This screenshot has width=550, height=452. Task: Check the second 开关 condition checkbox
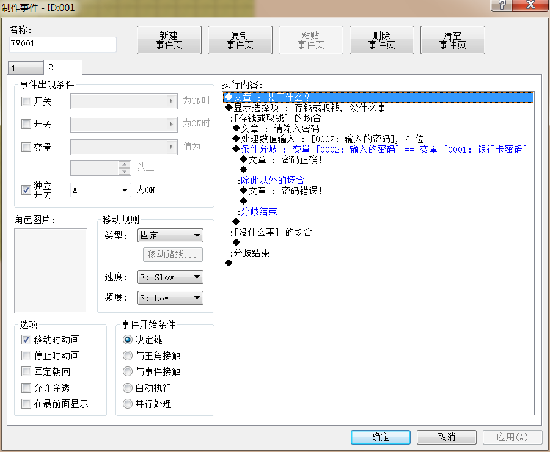pos(26,124)
